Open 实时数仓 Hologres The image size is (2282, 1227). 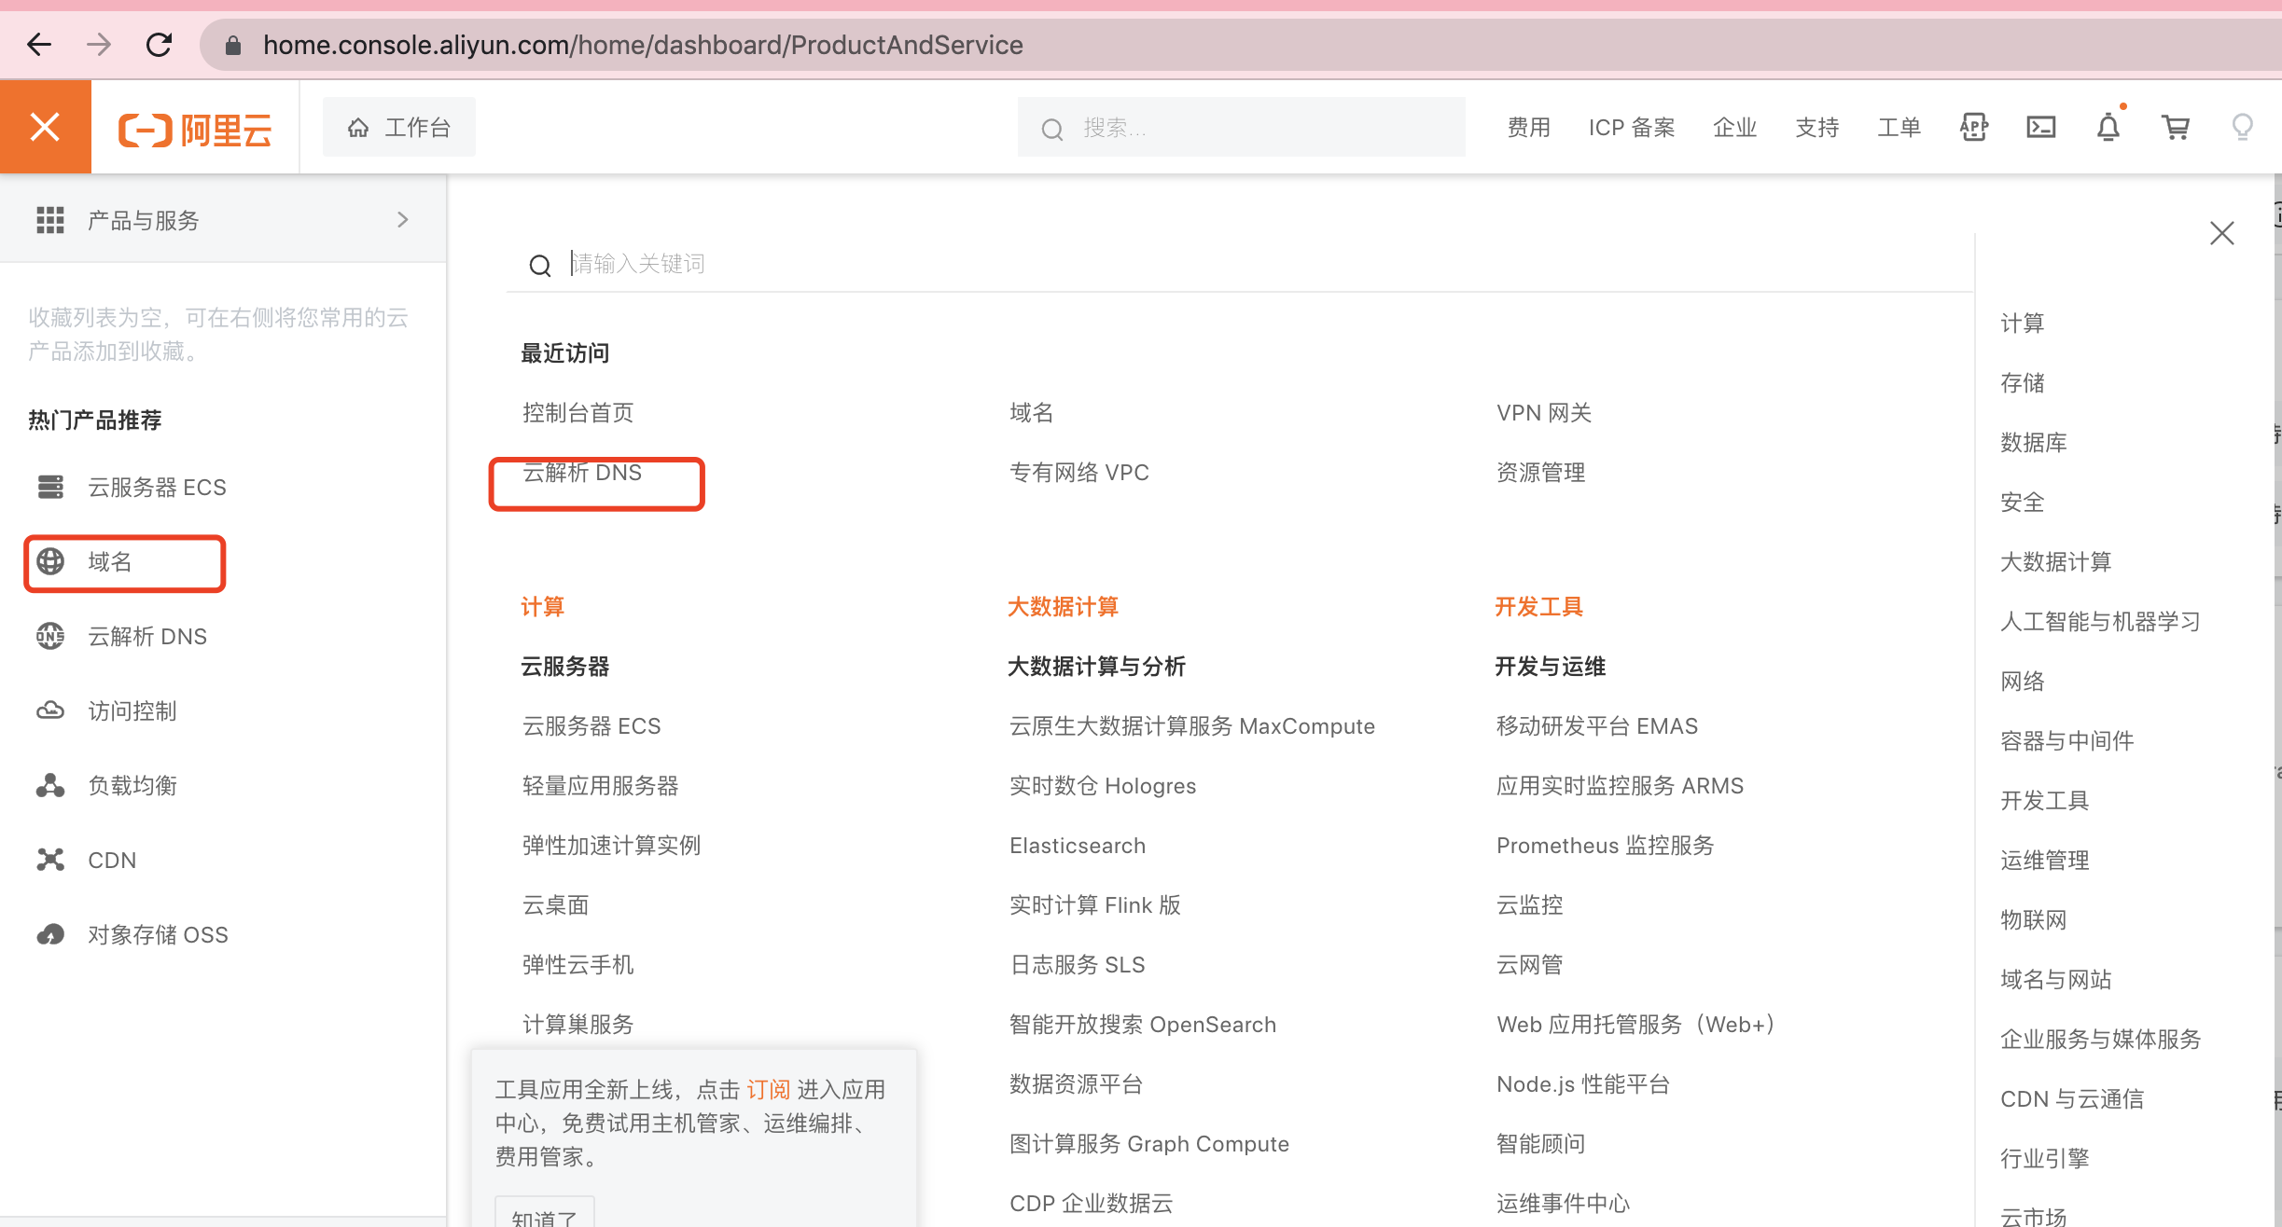tap(1102, 786)
